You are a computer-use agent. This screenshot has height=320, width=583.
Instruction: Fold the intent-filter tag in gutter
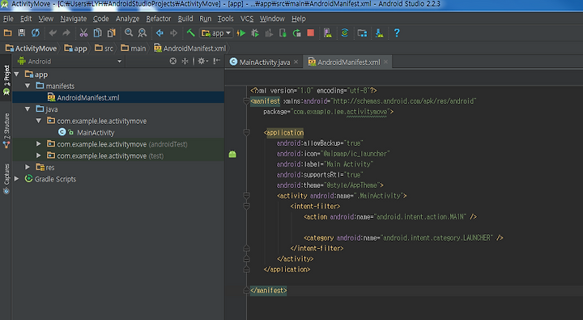[x=246, y=206]
